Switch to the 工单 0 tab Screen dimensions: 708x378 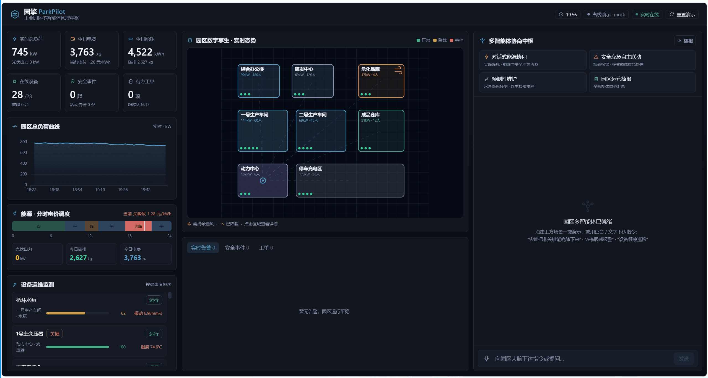(x=266, y=248)
